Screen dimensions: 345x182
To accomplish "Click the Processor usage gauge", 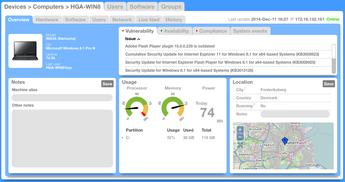I will [x=137, y=107].
